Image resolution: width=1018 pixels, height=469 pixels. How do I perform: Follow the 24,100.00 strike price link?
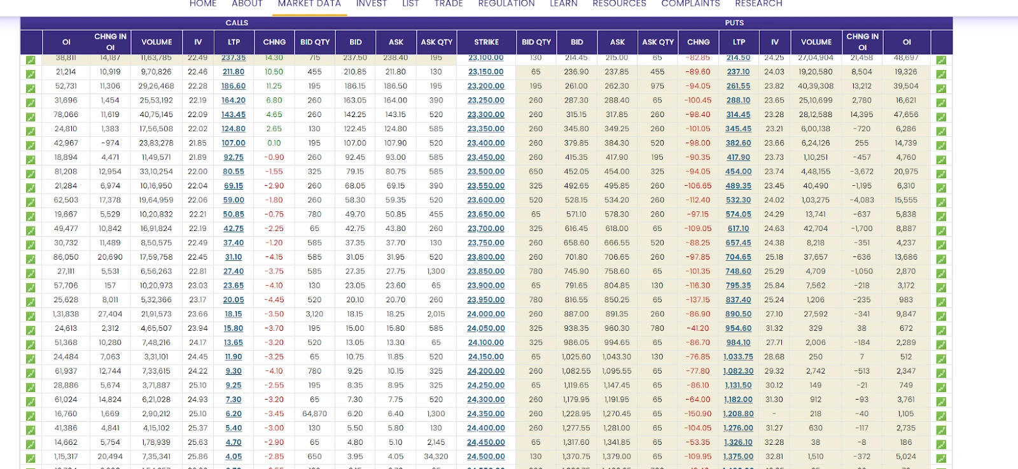point(485,342)
